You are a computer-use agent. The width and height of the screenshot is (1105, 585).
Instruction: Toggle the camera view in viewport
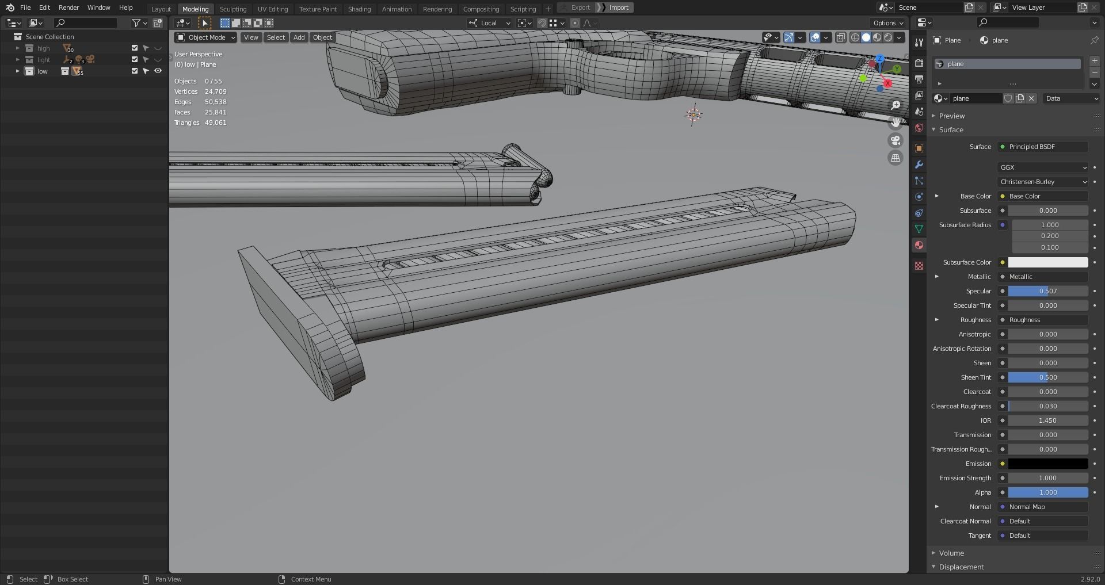tap(896, 140)
